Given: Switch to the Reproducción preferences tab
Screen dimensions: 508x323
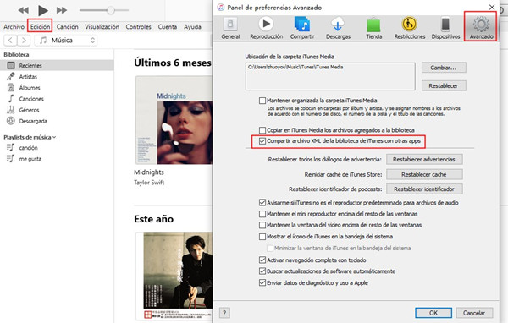Looking at the screenshot, I should pyautogui.click(x=267, y=28).
